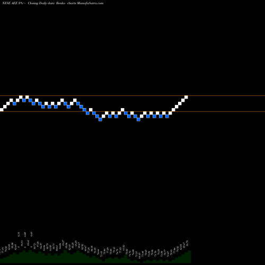Select the upper orange horizontal price line
The height and width of the screenshot is (265, 265).
(132, 96)
